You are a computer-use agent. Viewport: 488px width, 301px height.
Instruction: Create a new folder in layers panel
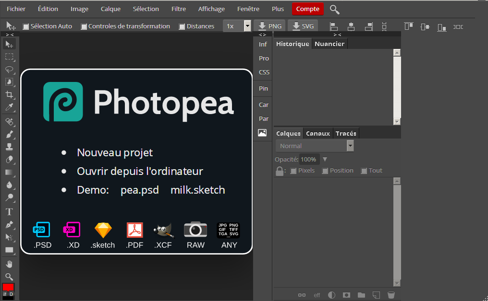click(x=361, y=295)
